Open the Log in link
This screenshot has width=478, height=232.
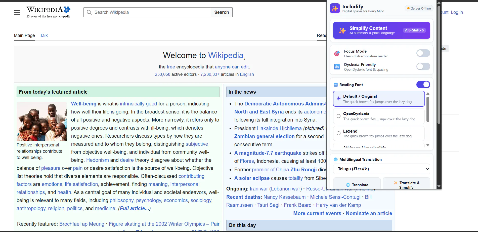click(457, 12)
